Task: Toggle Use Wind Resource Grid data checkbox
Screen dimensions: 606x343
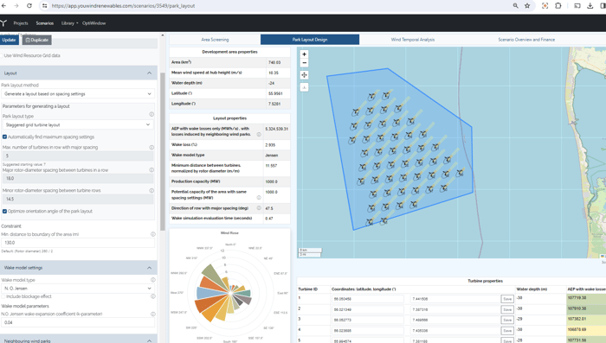Action: pyautogui.click(x=2, y=55)
